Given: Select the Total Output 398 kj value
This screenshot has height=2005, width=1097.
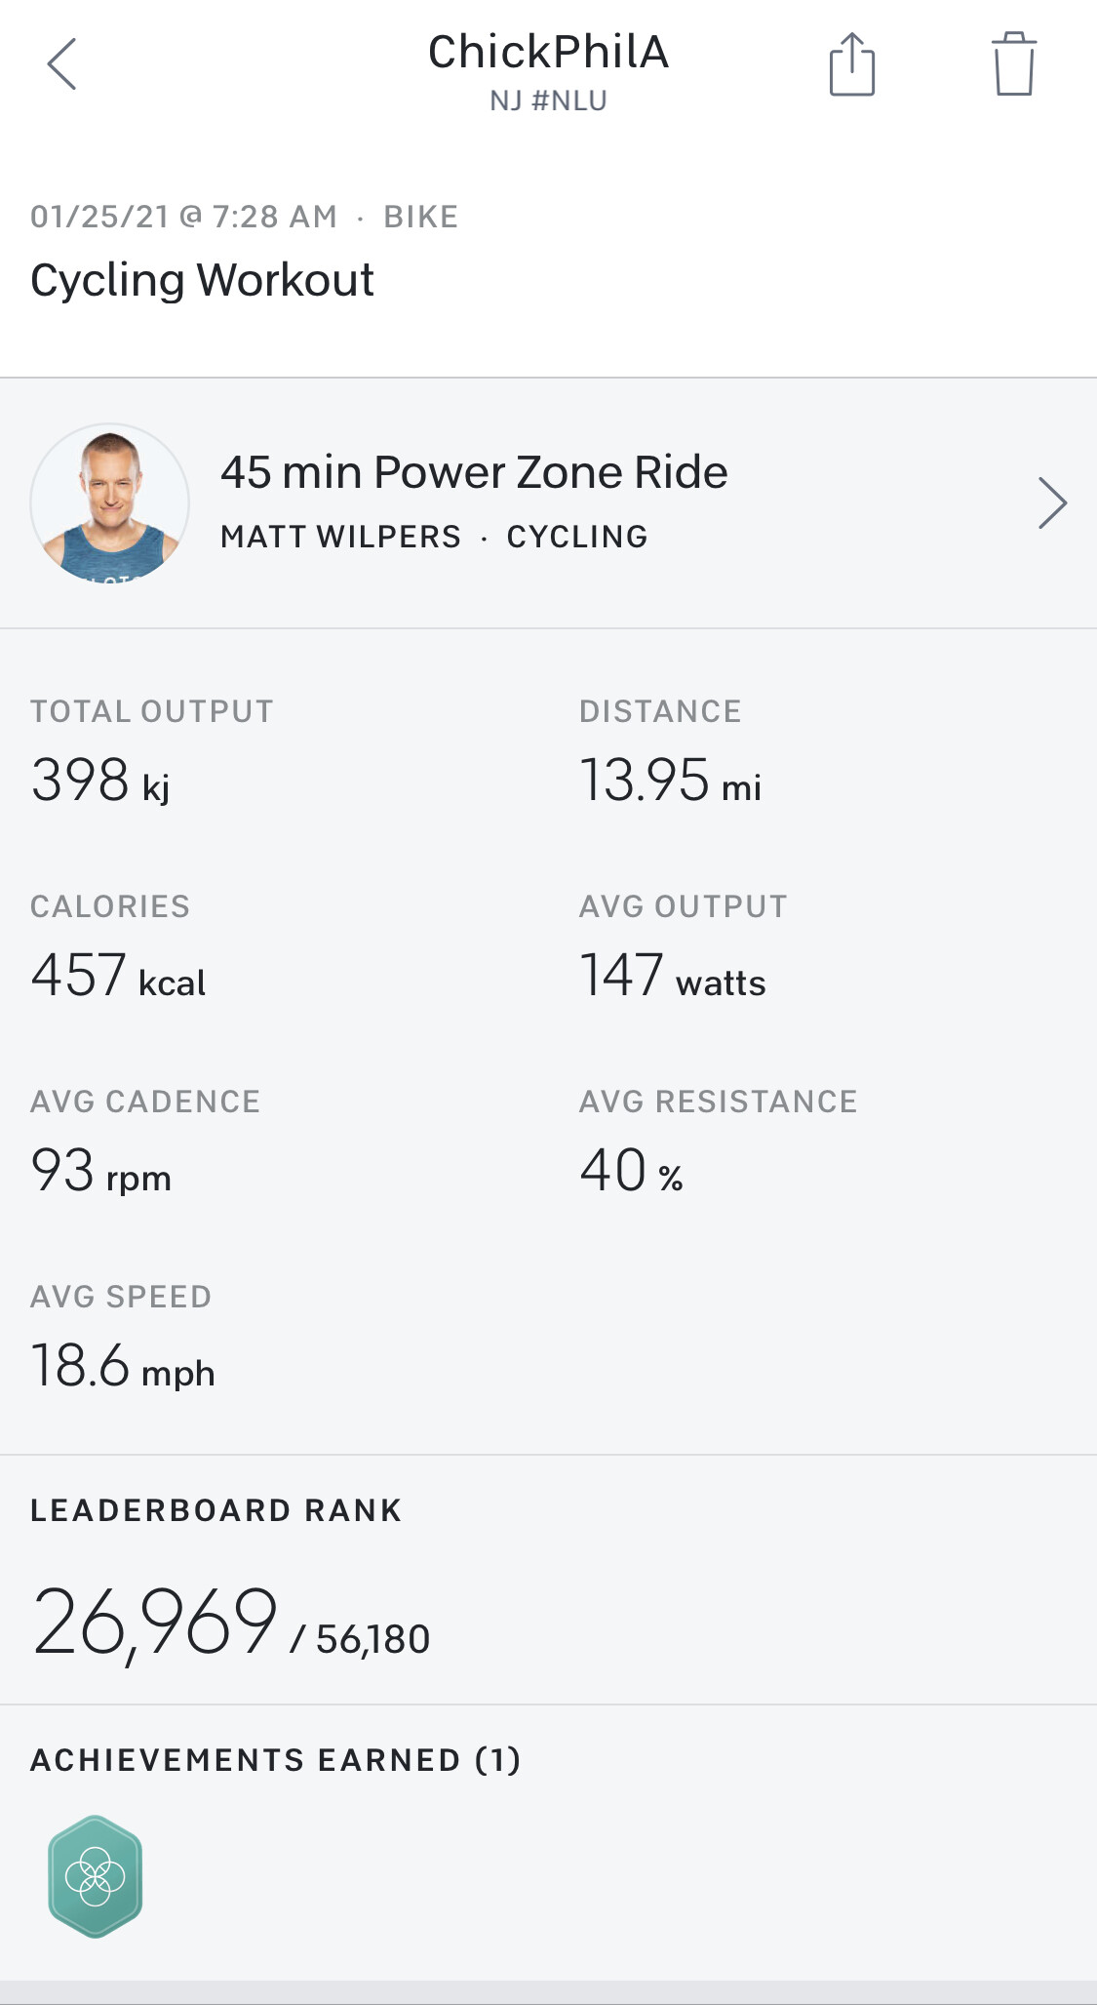Looking at the screenshot, I should [x=101, y=781].
